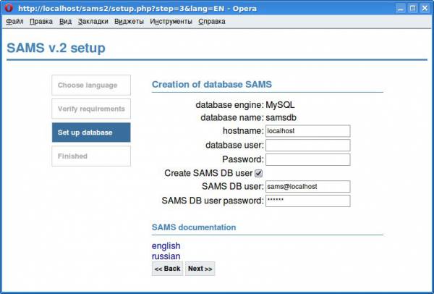Open the Вид menu
The height and width of the screenshot is (294, 434).
coord(65,22)
